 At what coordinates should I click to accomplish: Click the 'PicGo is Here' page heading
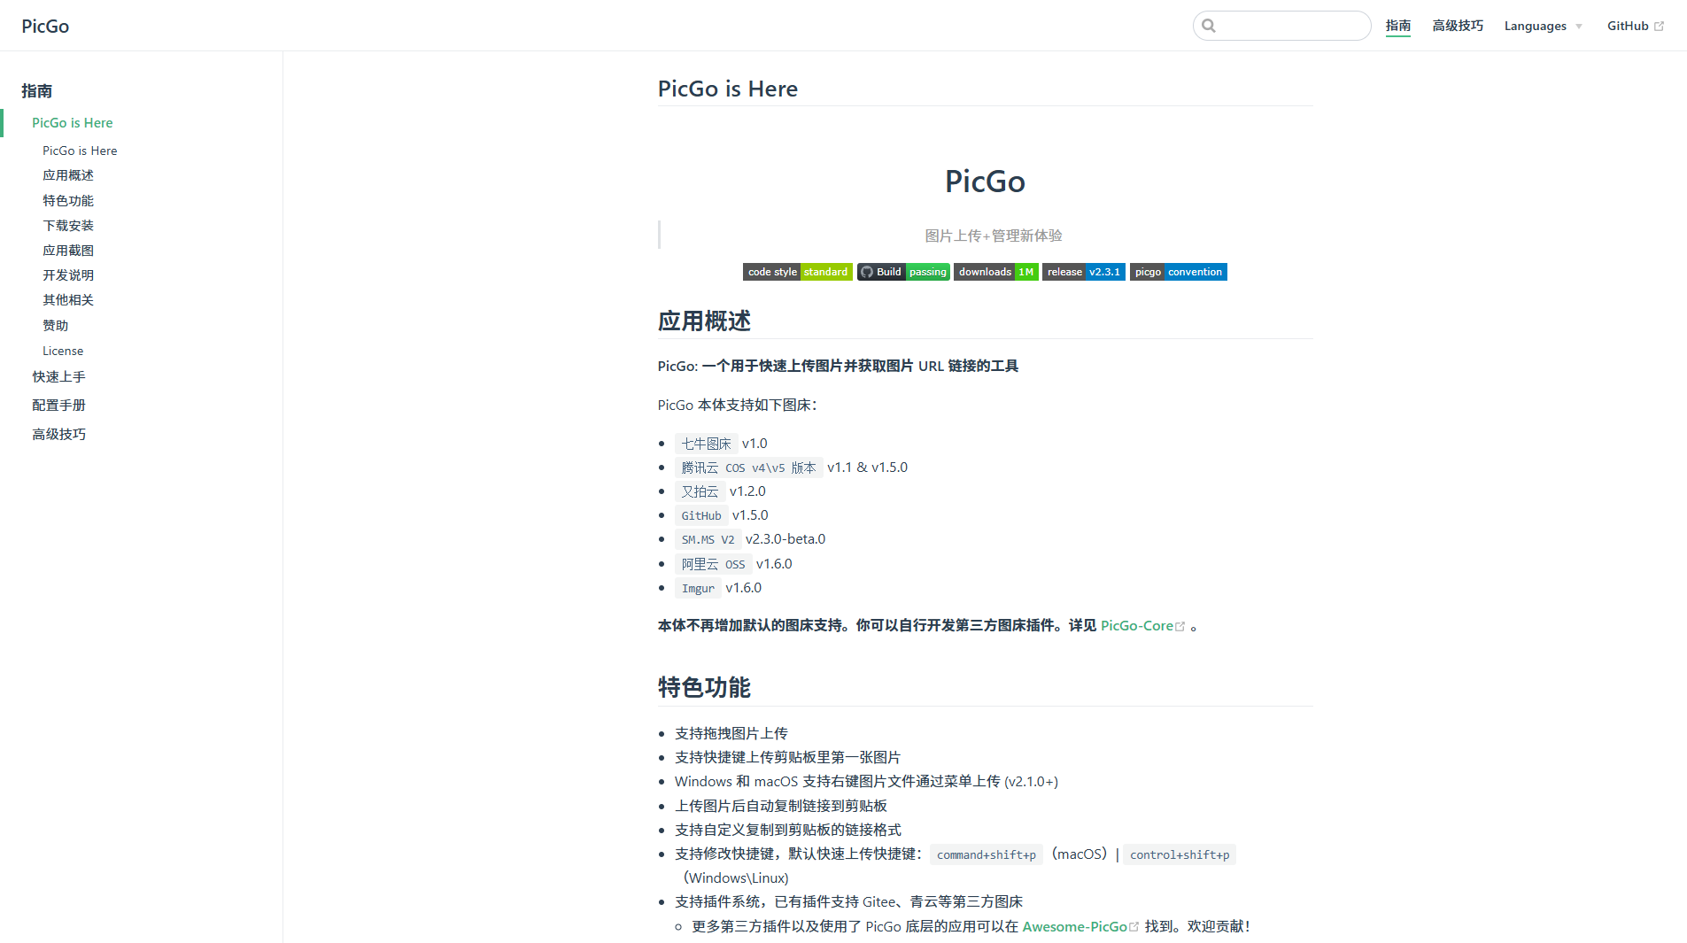point(728,89)
